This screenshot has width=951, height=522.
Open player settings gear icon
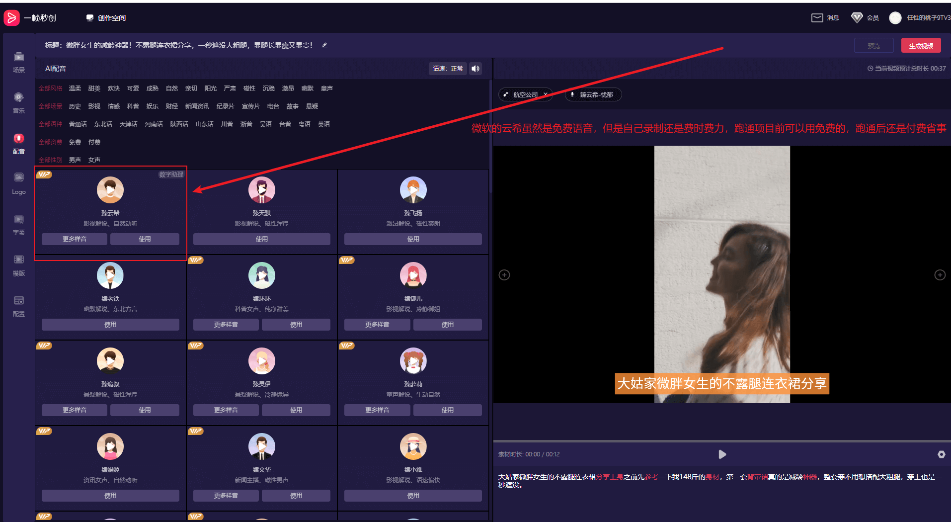pyautogui.click(x=941, y=454)
